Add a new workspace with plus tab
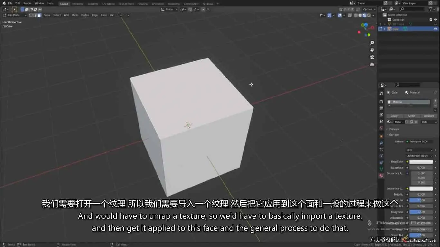The width and height of the screenshot is (440, 247). coord(218,4)
